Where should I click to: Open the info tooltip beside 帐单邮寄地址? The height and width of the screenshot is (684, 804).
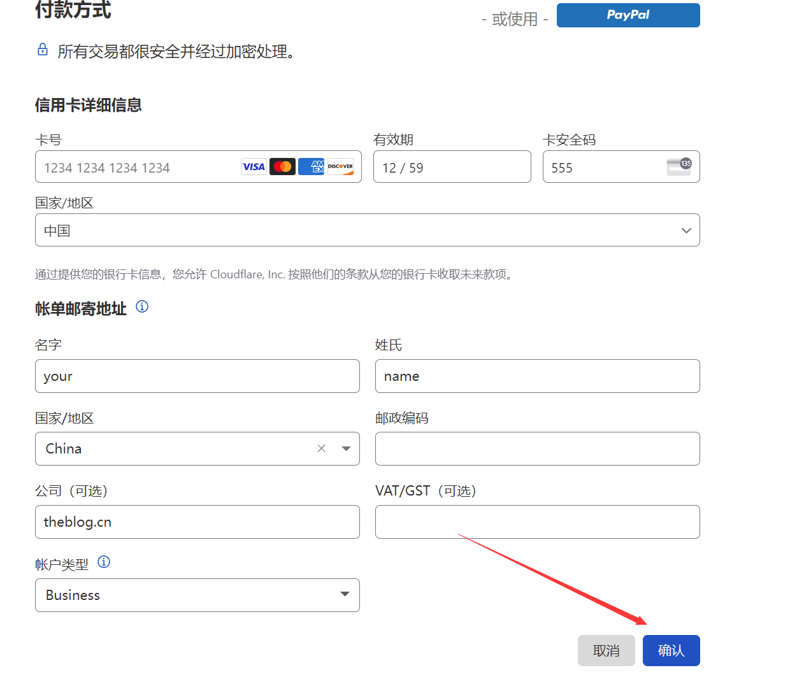[141, 306]
